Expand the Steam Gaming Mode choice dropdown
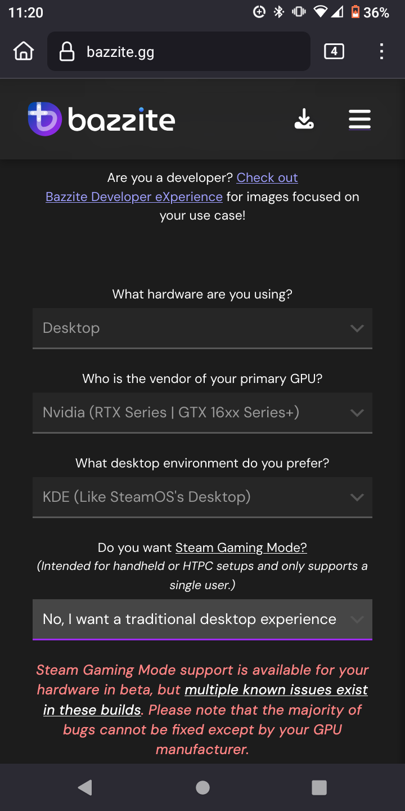The image size is (405, 811). [202, 620]
